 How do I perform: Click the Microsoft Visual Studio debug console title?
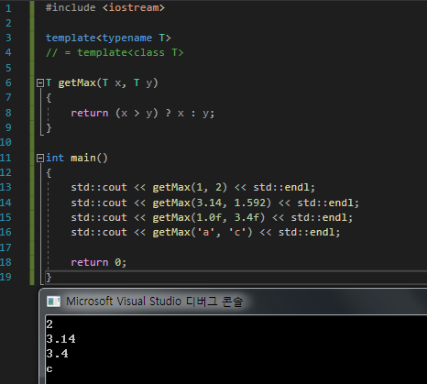[x=155, y=302]
